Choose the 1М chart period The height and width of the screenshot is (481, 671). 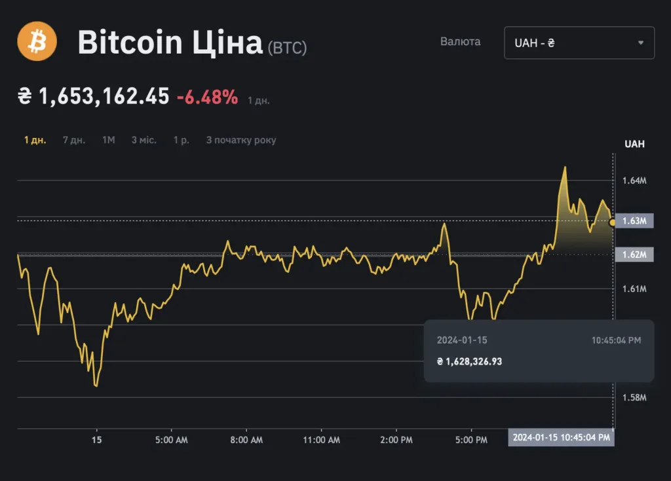coord(109,140)
